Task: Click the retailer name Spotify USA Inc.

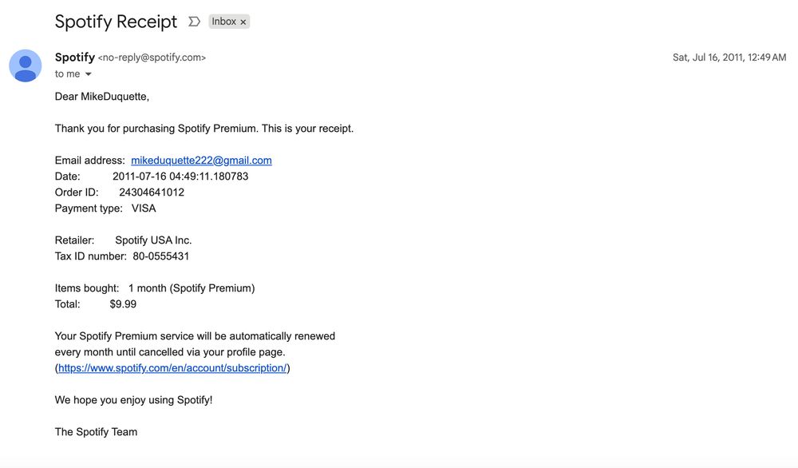Action: [x=153, y=240]
